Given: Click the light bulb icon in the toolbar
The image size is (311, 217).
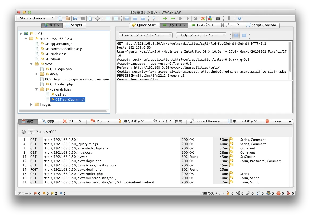Looking at the screenshot, I should coord(154,18).
